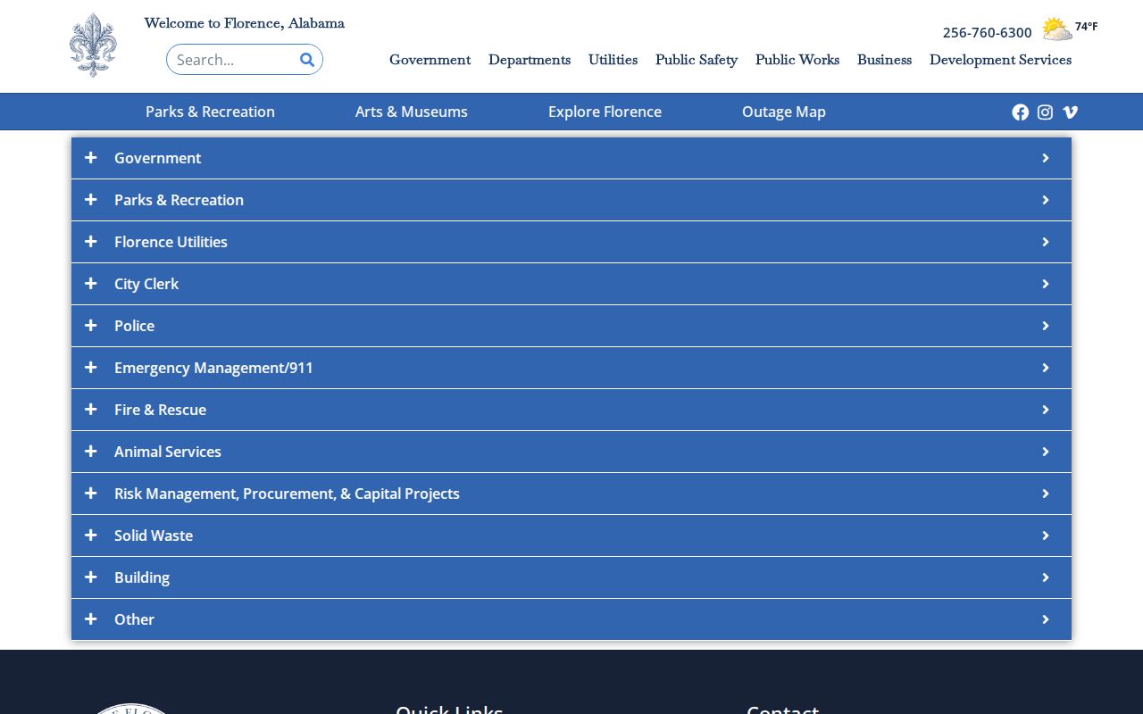Expand Emergency Management/911 using right chevron

[1045, 368]
